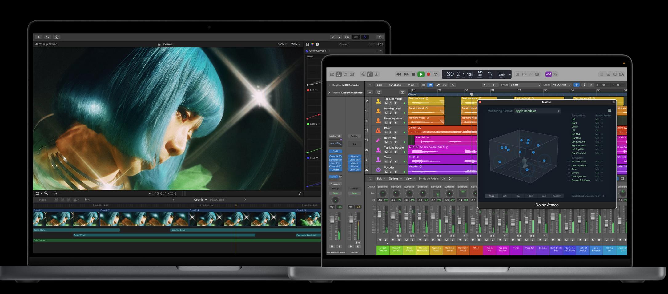Click the Scissors editors icon

[x=376, y=74]
